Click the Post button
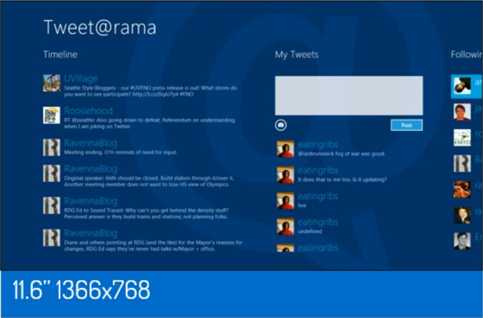483x318 pixels. point(406,125)
